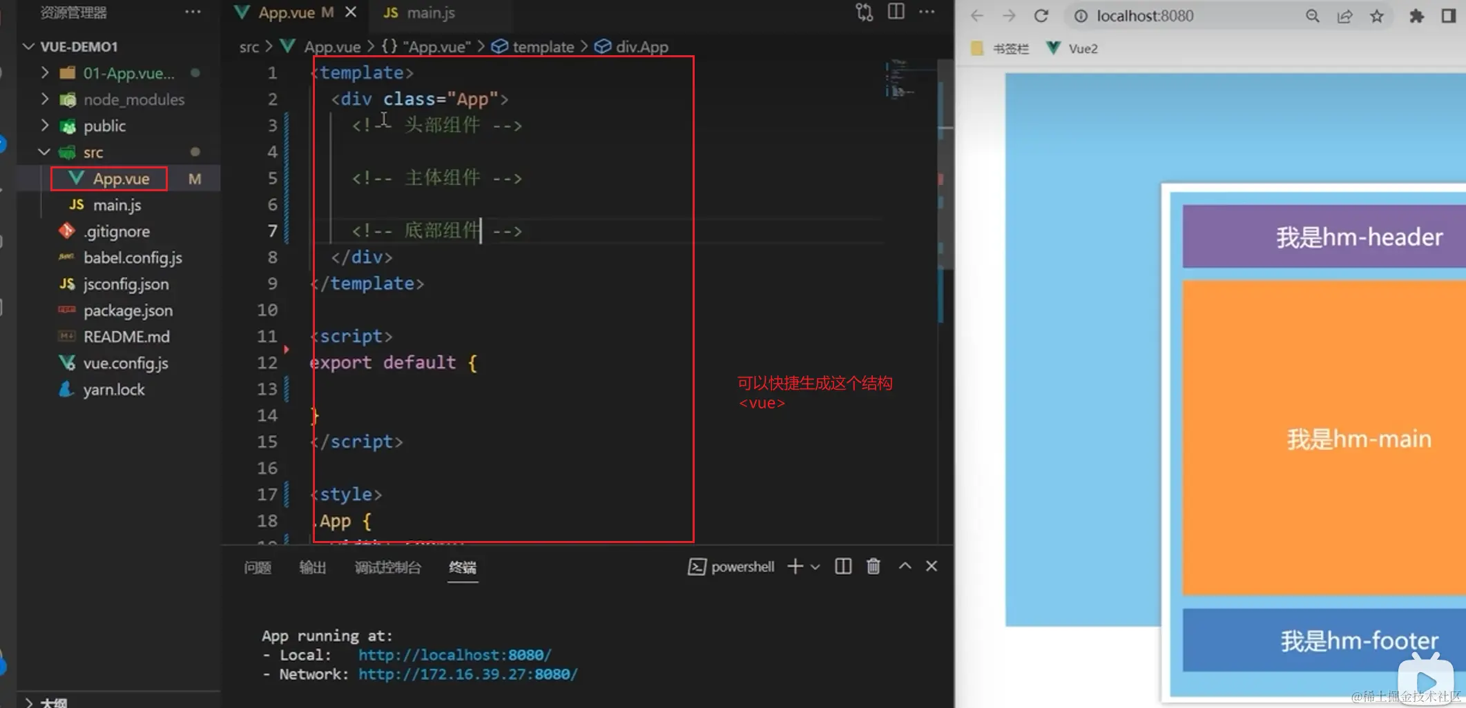The image size is (1466, 708).
Task: Open jsconfig.json file
Action: click(126, 284)
